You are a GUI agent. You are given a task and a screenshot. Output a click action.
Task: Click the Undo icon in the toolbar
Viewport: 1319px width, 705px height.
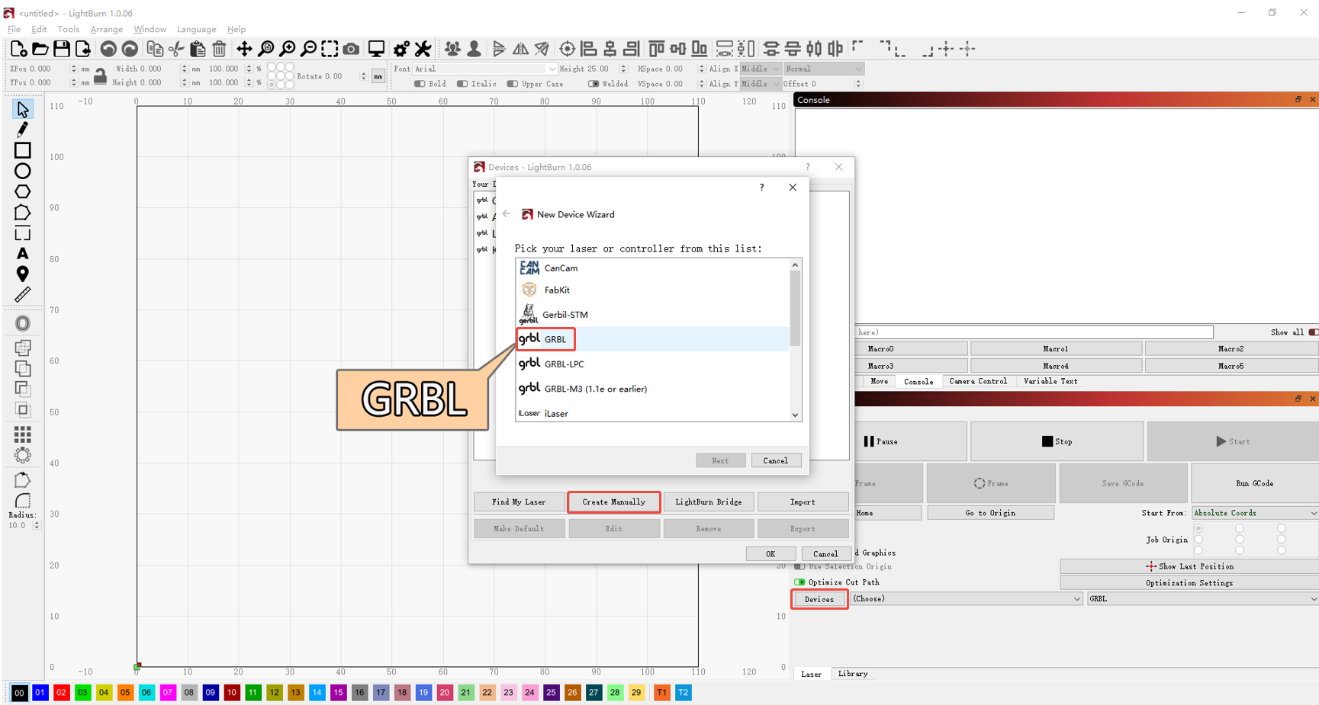[x=108, y=49]
